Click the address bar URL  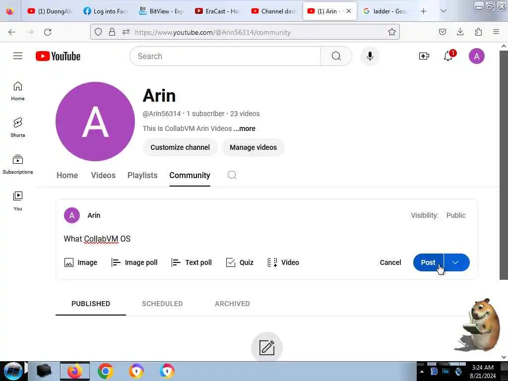click(x=212, y=32)
